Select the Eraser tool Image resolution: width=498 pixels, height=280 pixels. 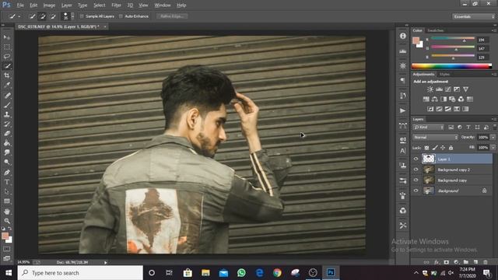coord(7,133)
